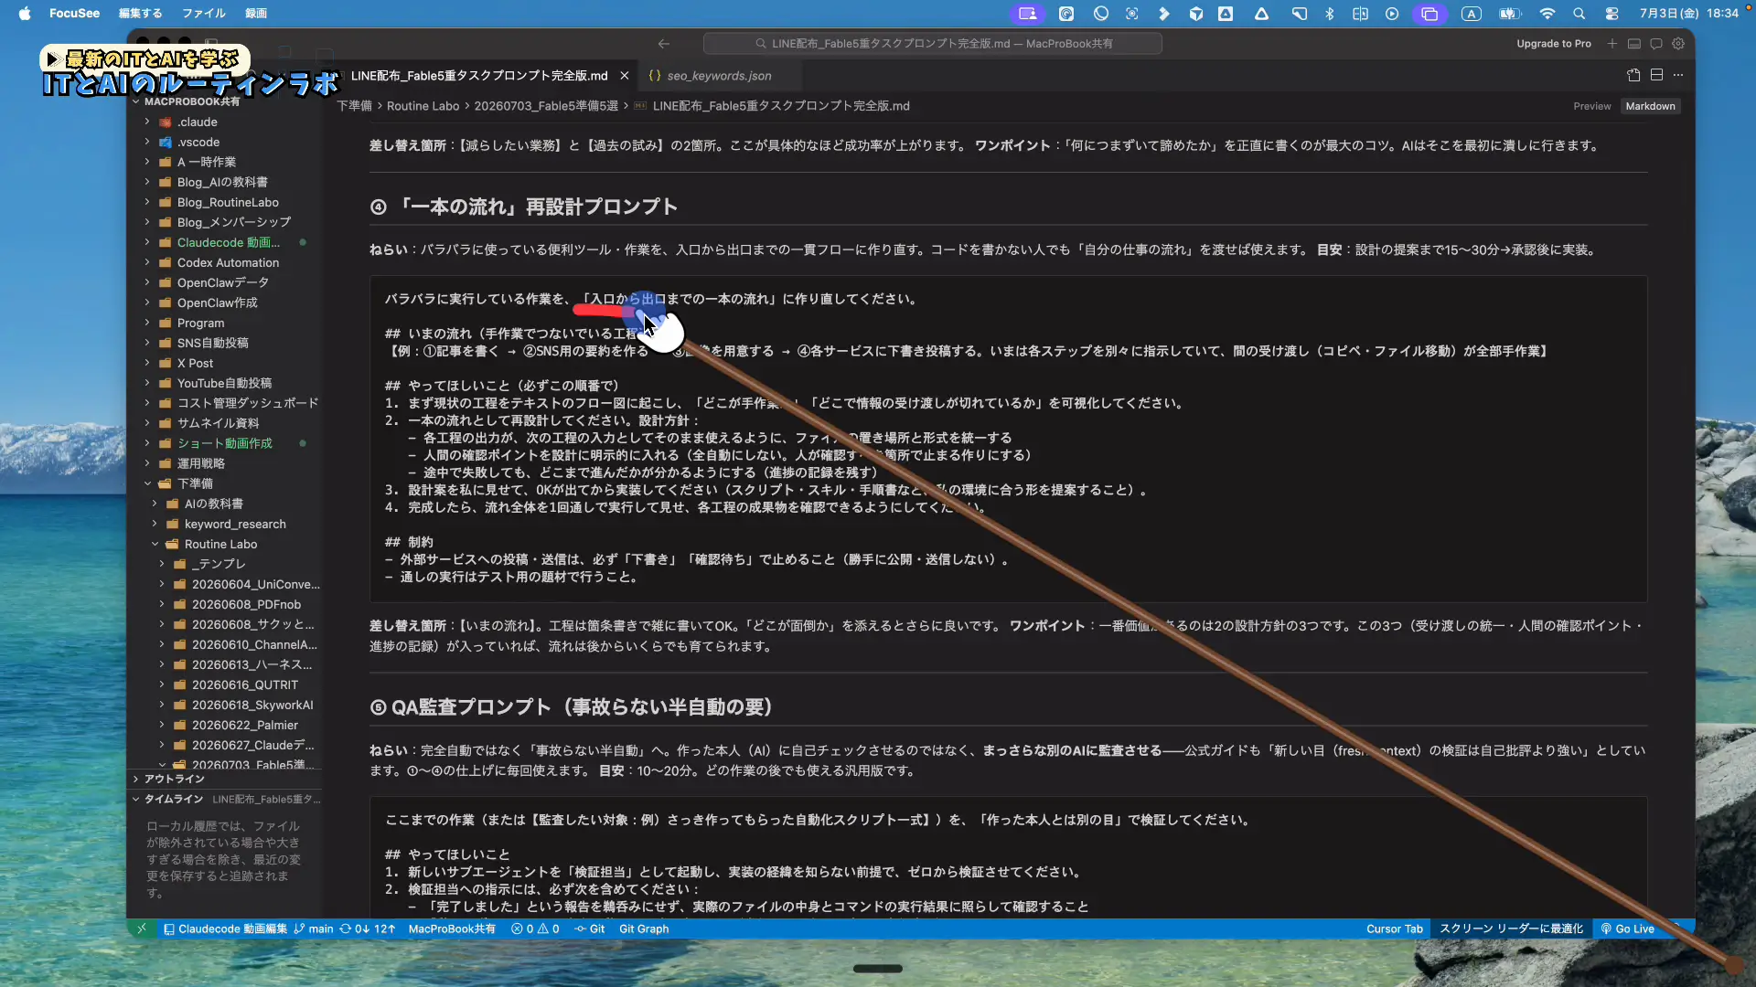
Task: Open the 編集する menu
Action: [140, 13]
